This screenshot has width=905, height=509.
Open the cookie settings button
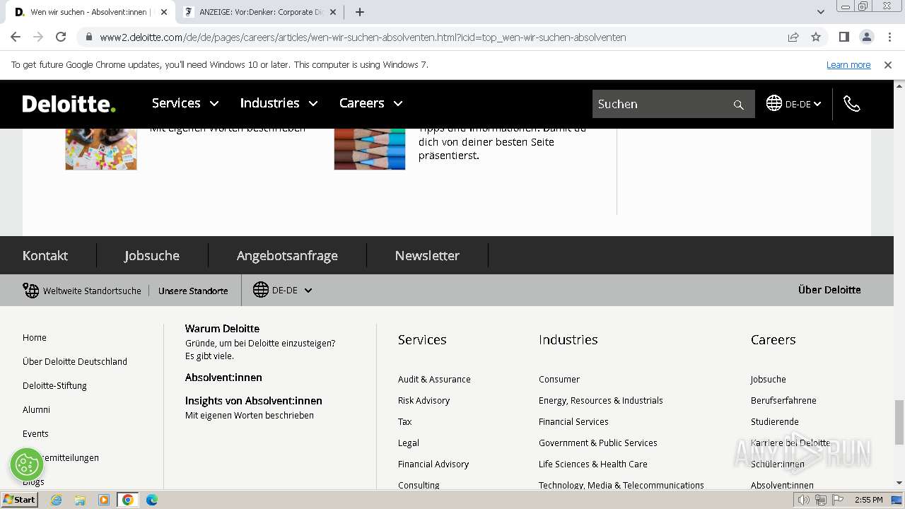tap(27, 464)
